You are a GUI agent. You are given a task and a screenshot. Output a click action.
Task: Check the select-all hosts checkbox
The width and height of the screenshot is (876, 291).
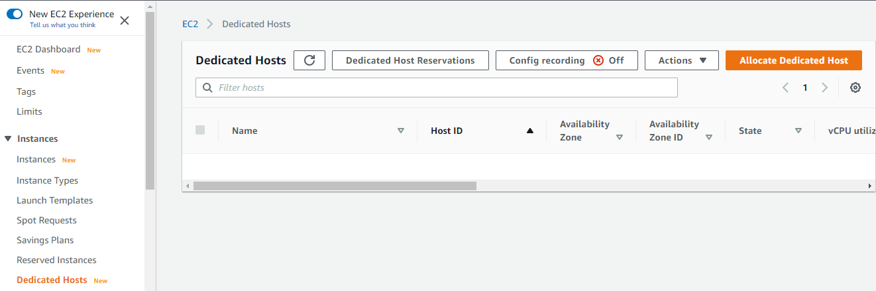coord(200,130)
